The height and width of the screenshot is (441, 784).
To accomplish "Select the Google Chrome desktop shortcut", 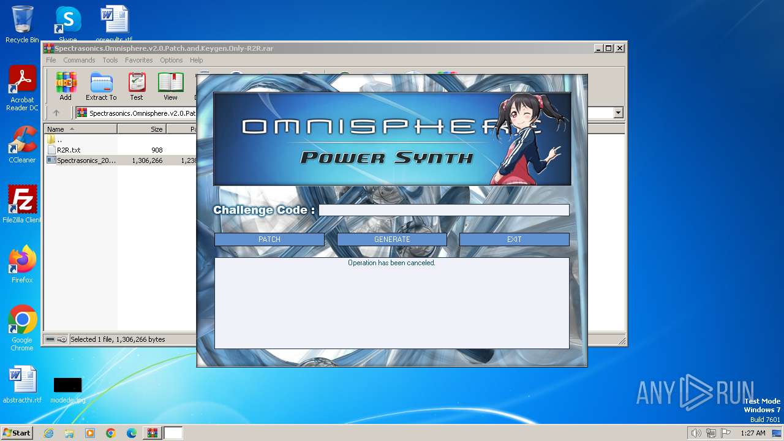I will click(22, 328).
